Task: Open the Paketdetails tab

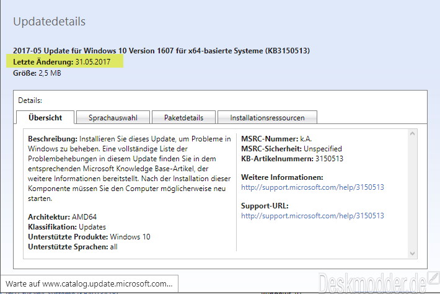Action: [183, 118]
